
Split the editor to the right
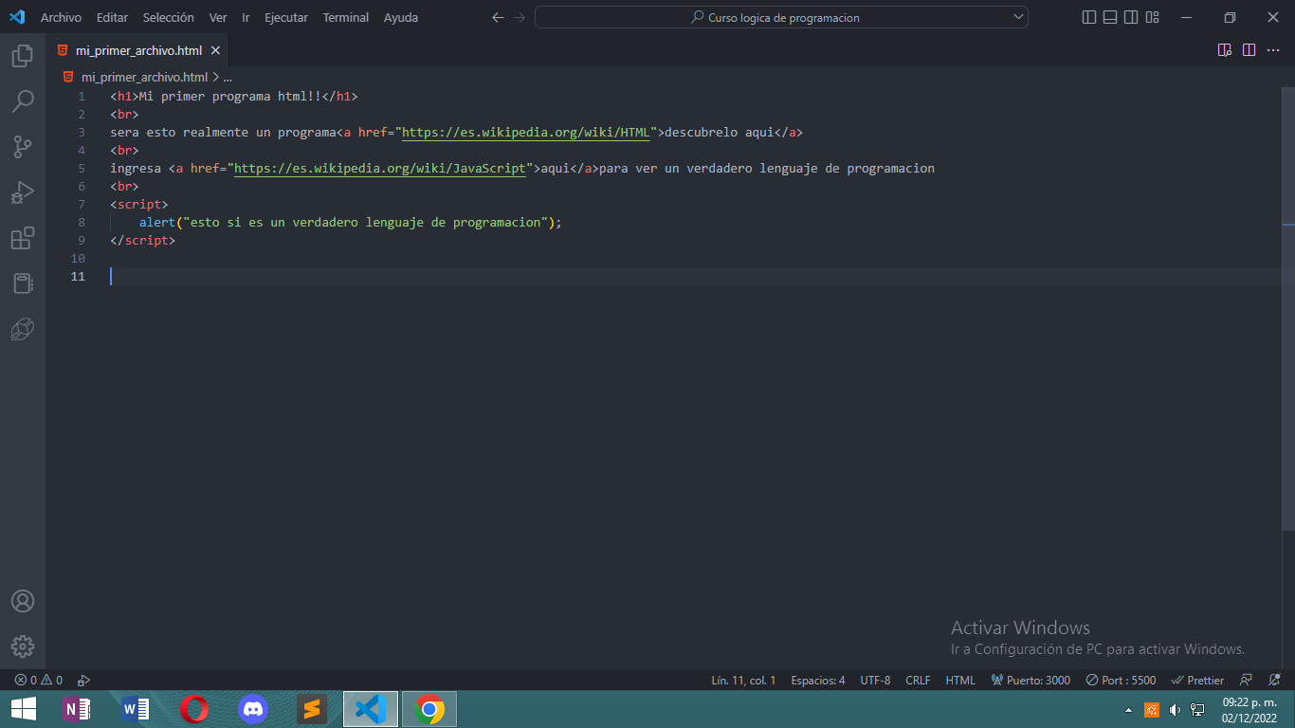tap(1249, 50)
